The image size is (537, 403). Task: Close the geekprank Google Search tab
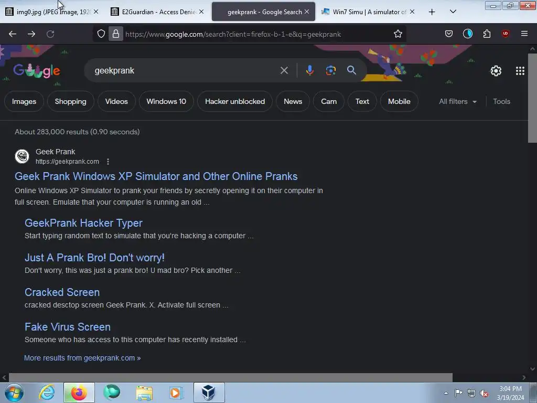(x=306, y=12)
